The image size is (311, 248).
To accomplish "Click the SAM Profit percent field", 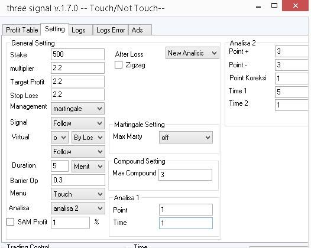I will [x=70, y=223].
